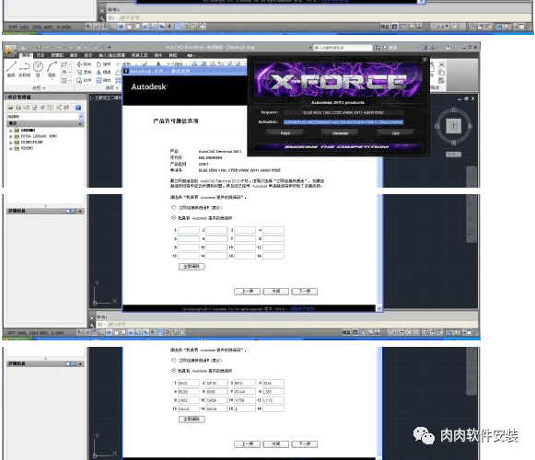
Task: Choose the Copy tool in the modify panel
Action: [x=84, y=72]
